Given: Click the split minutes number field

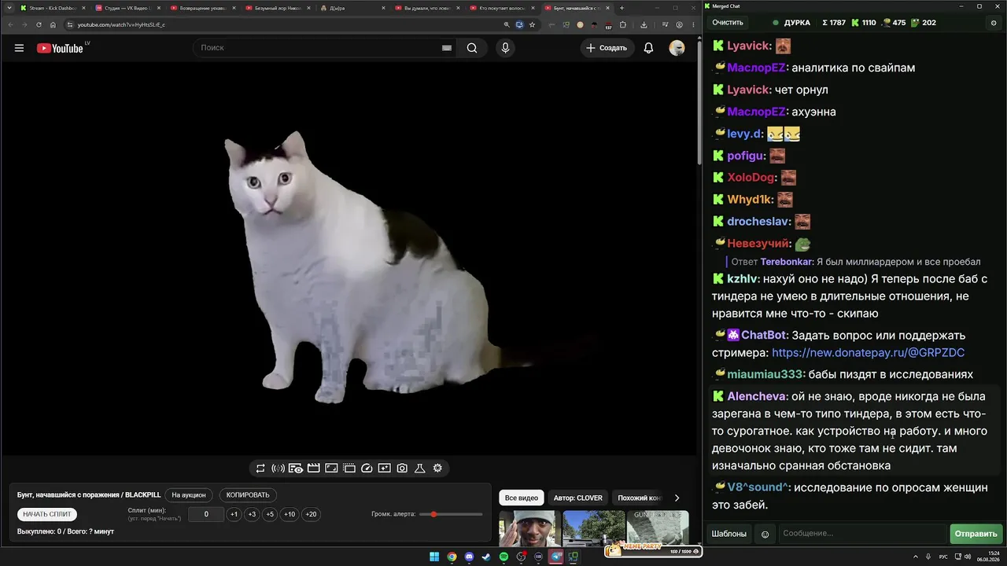Looking at the screenshot, I should point(206,514).
